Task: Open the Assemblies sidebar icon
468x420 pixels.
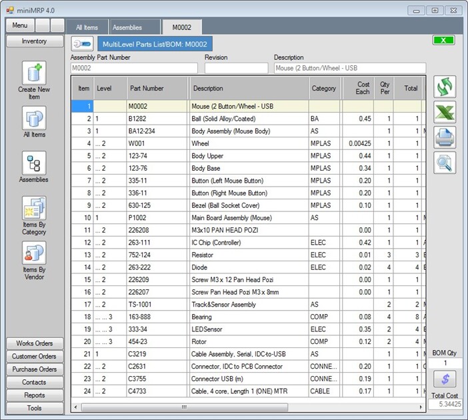Action: pos(34,163)
